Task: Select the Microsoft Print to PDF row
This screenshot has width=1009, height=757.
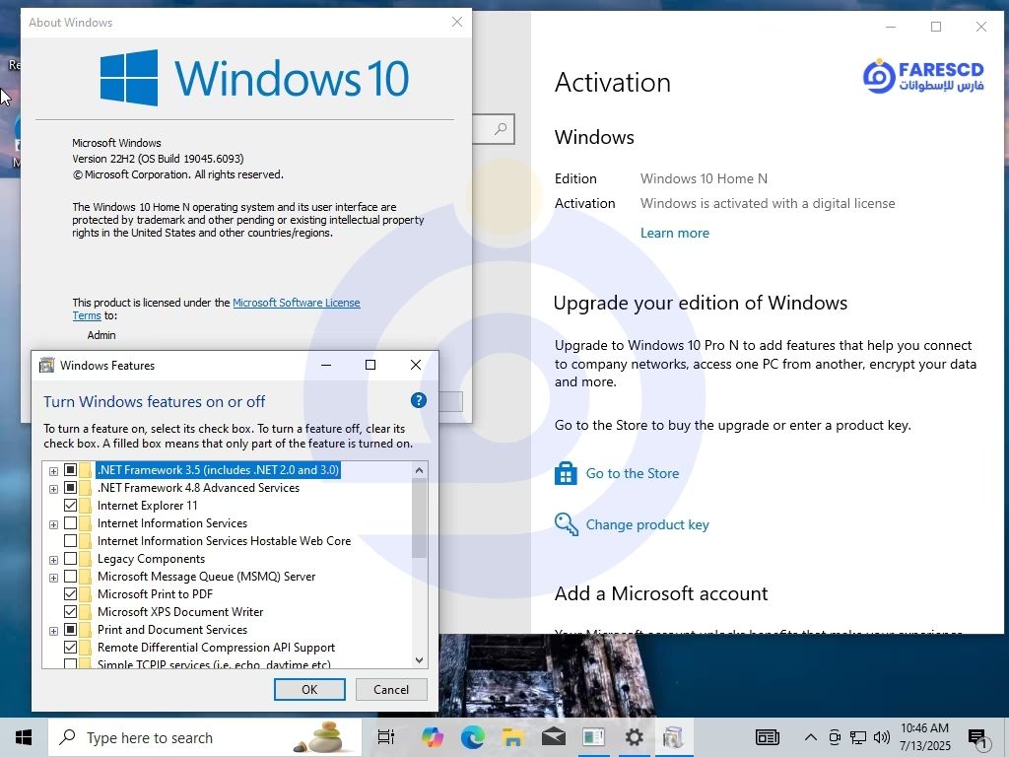Action: pyautogui.click(x=155, y=594)
